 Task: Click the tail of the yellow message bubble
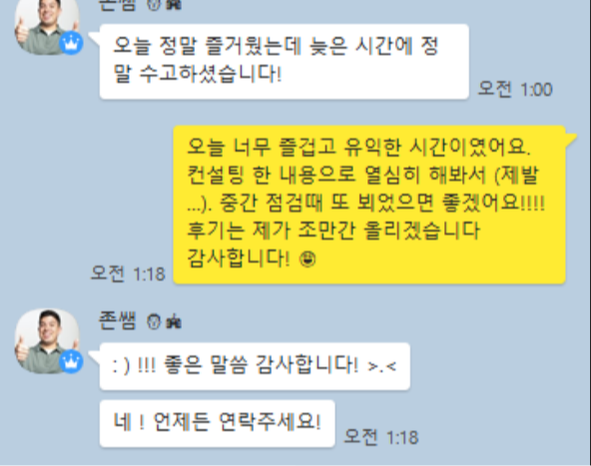pos(571,138)
